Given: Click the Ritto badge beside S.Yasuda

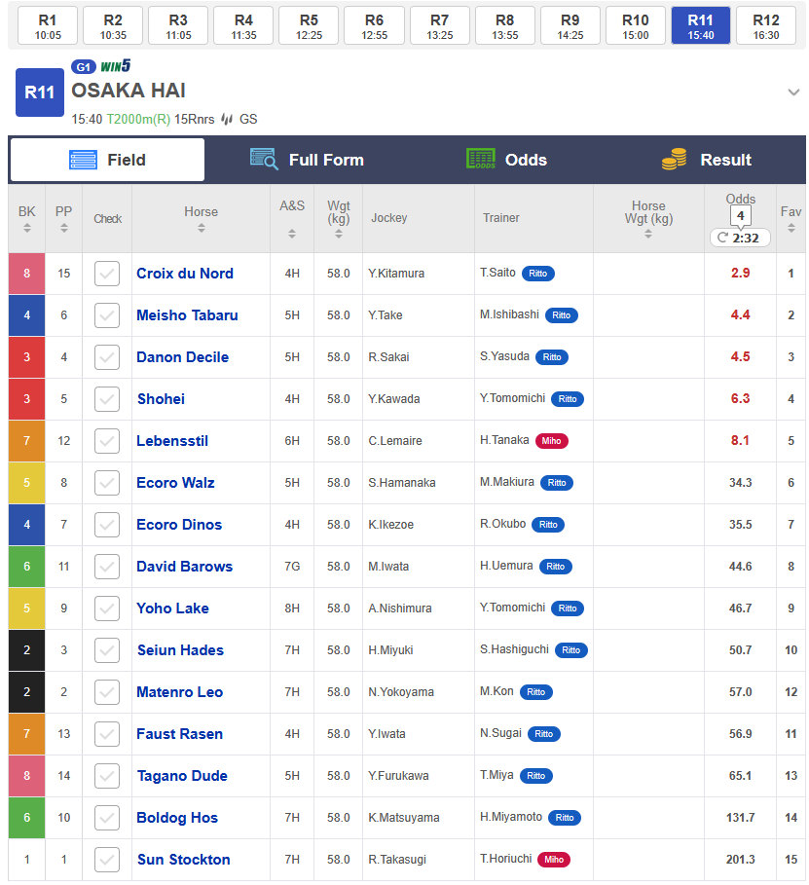Looking at the screenshot, I should 552,357.
